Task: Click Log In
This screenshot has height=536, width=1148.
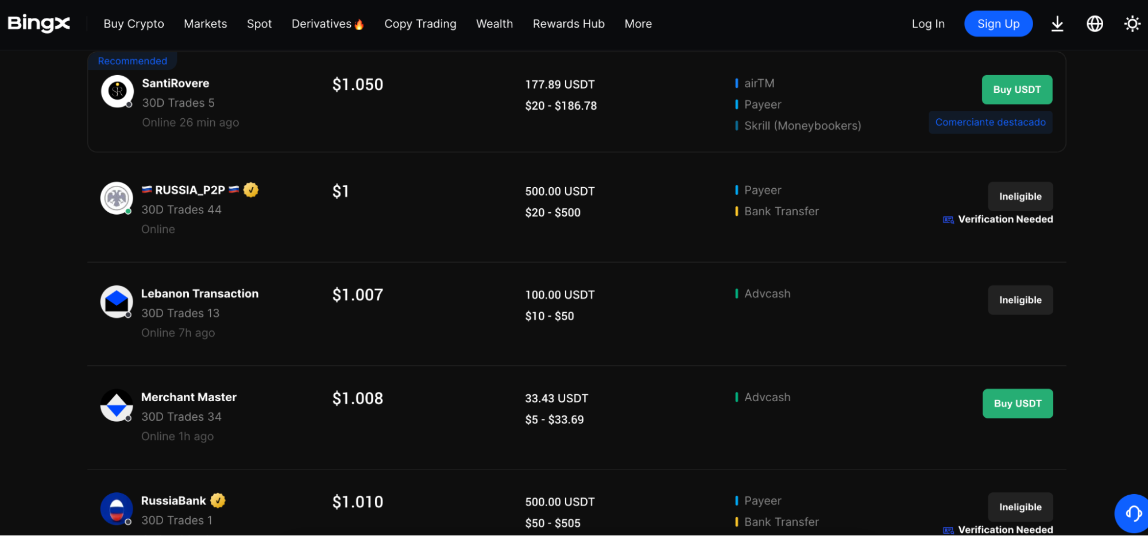Action: [x=928, y=24]
